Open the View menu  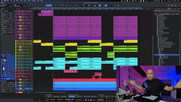point(38,1)
